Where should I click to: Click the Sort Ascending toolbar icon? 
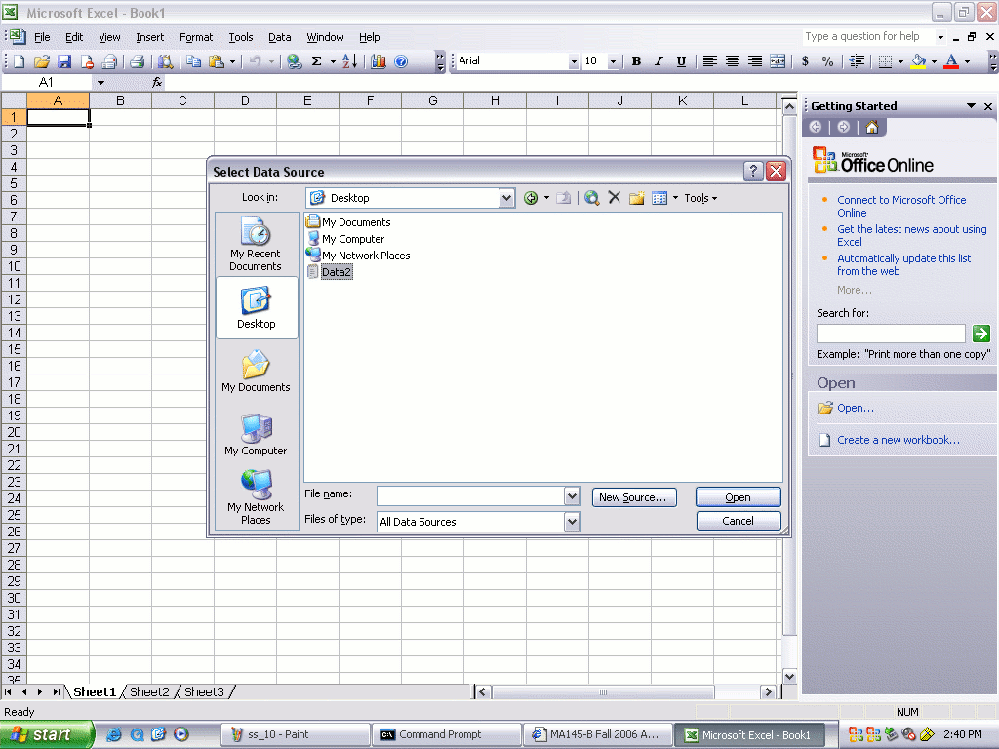(x=350, y=61)
